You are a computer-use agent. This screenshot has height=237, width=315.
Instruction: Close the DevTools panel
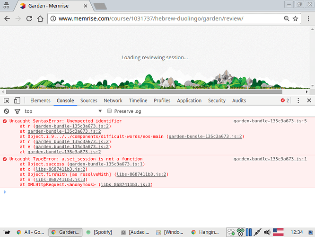(309, 100)
